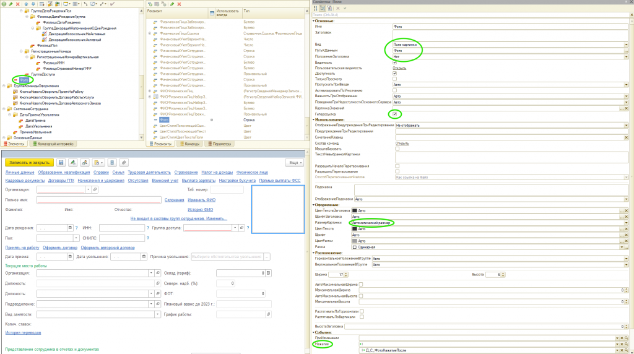Click Add attribute icon in attributes toolbar
This screenshot has height=354, width=634.
click(x=150, y=4)
